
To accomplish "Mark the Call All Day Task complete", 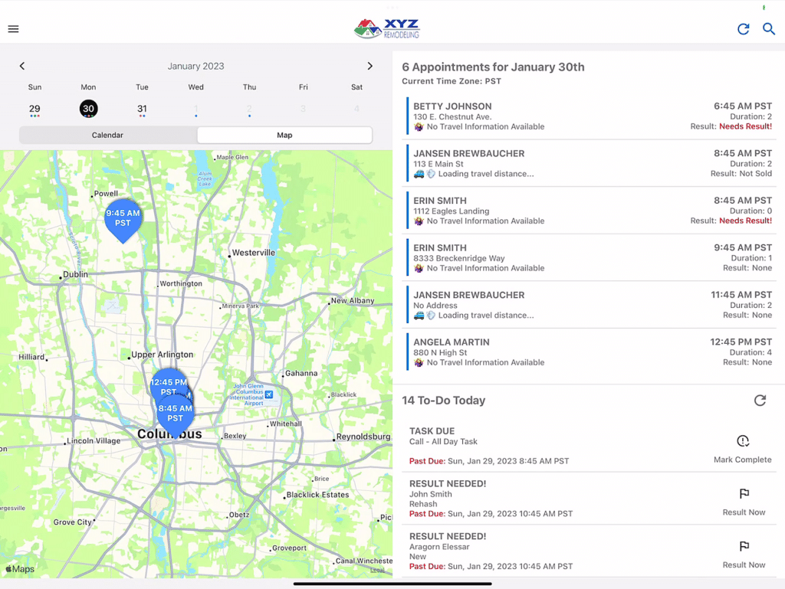I will point(744,460).
